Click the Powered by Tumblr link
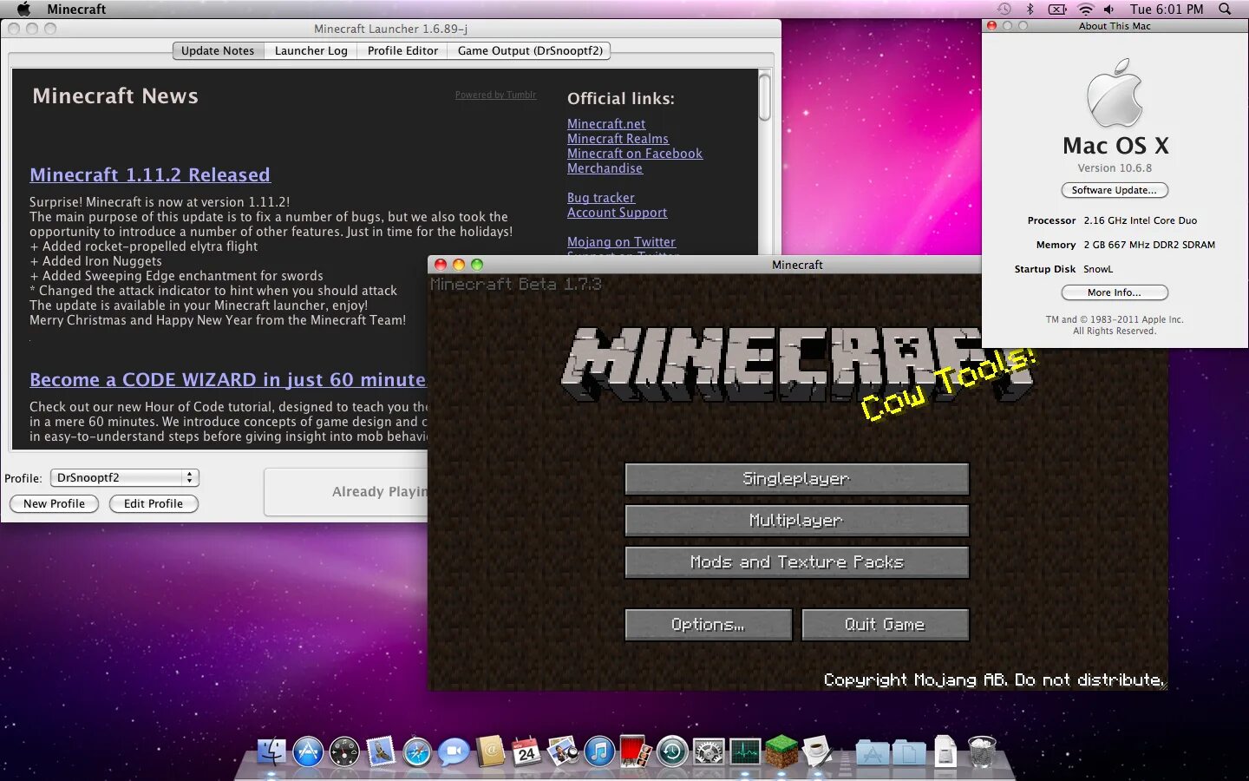1249x781 pixels. coord(495,95)
